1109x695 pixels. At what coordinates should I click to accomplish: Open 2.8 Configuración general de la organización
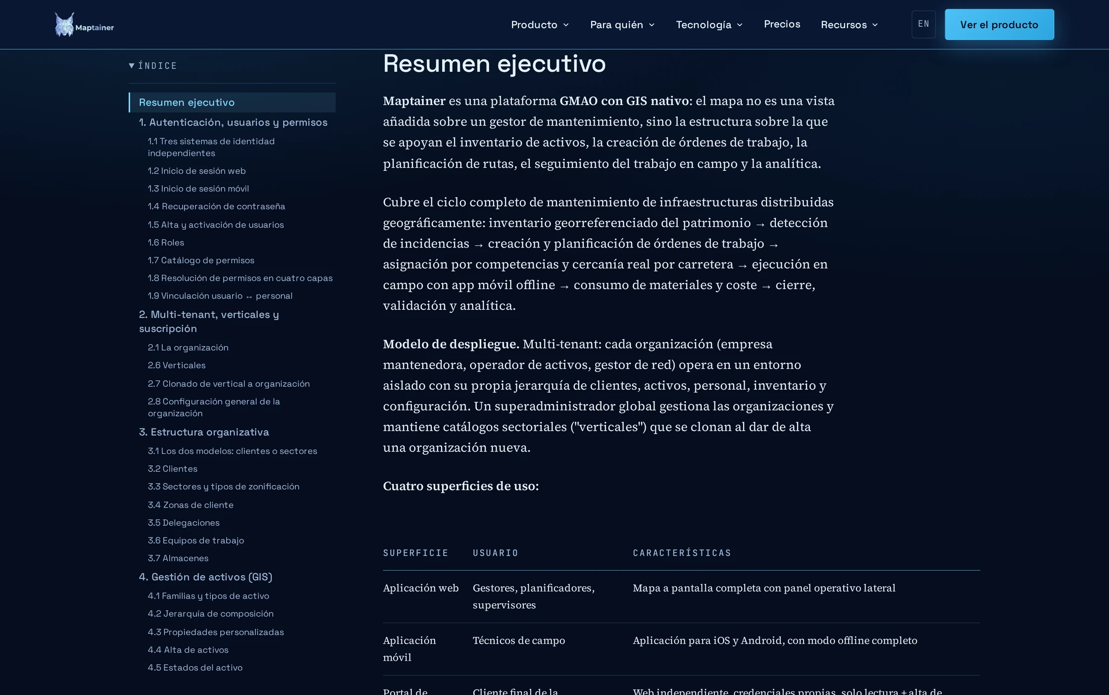pyautogui.click(x=214, y=407)
